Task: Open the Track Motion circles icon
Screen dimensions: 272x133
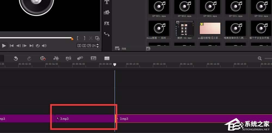Action: coord(80,58)
